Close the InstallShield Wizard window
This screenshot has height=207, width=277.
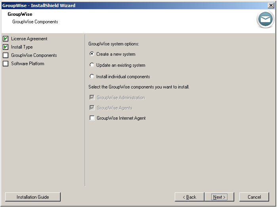[271, 6]
